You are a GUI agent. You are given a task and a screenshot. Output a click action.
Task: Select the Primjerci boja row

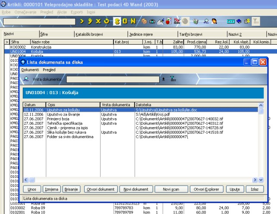pyautogui.click(x=141, y=119)
